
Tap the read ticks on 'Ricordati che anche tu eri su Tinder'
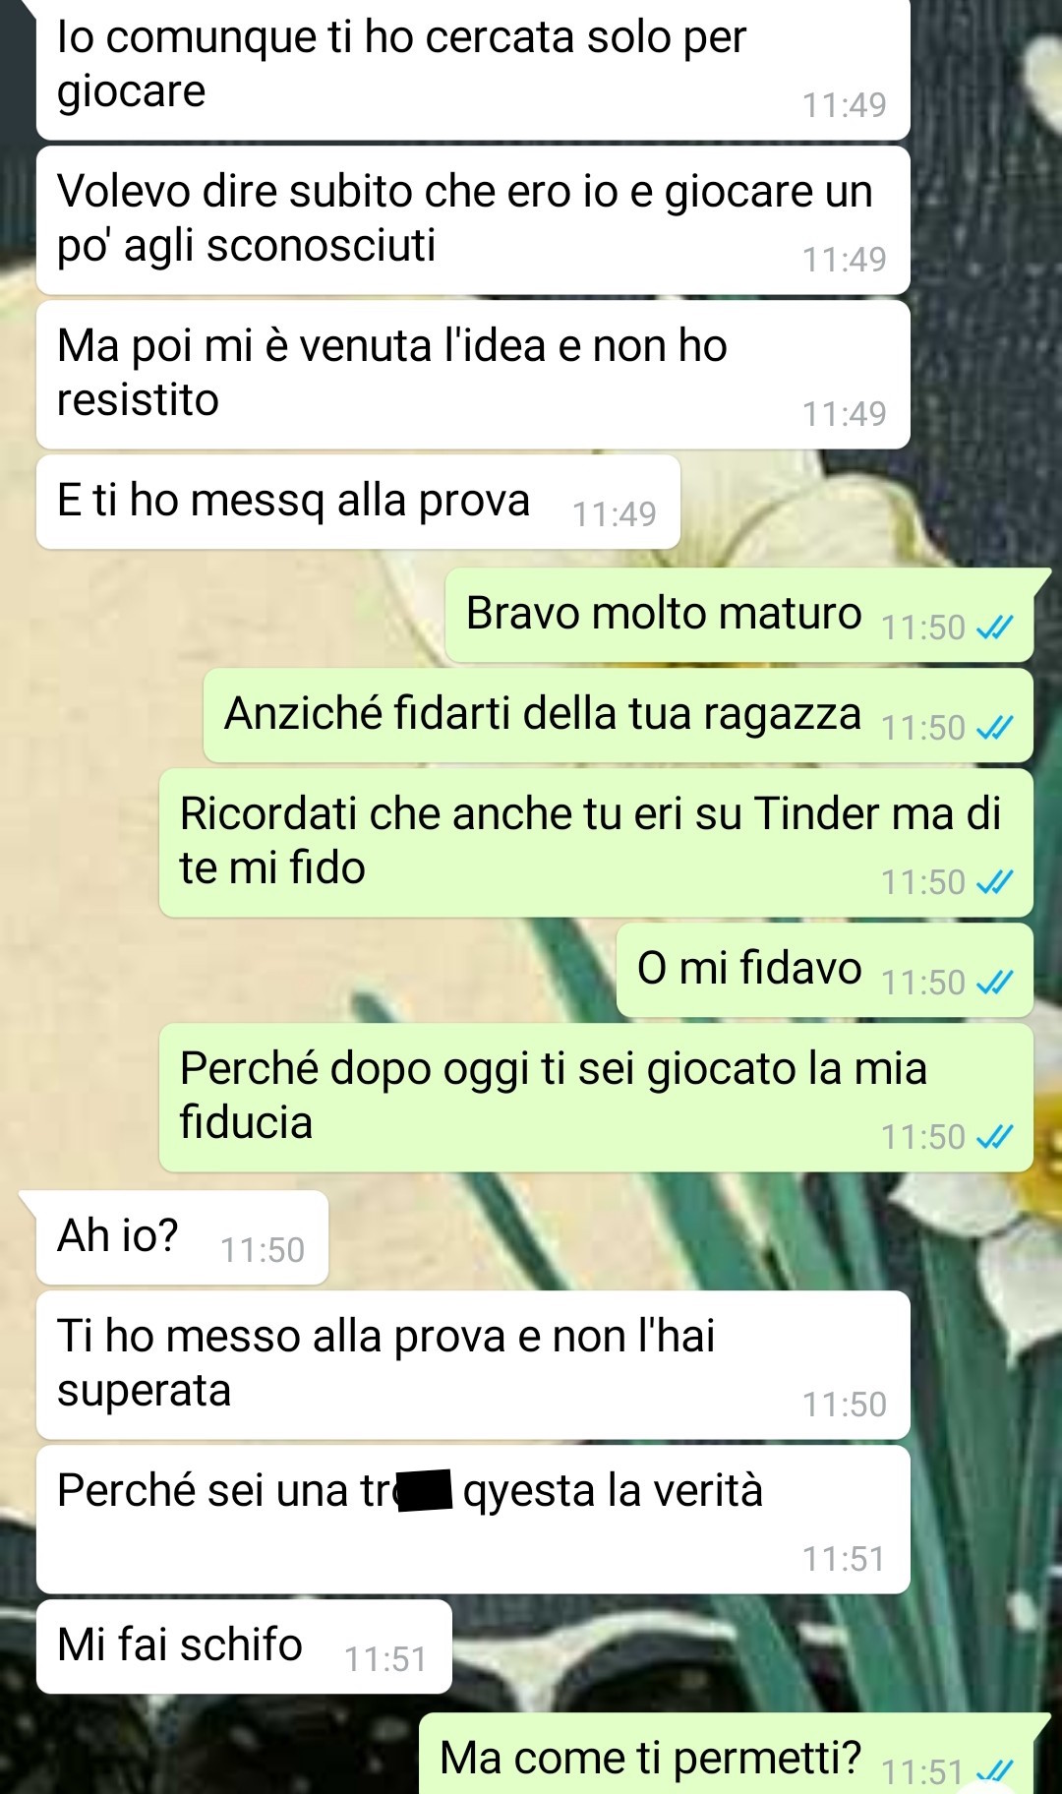point(994,882)
